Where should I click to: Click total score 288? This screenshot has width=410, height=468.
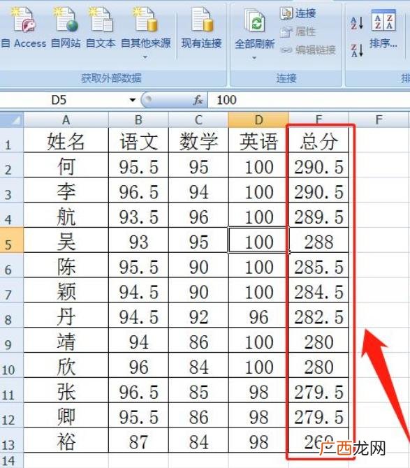[x=319, y=240]
